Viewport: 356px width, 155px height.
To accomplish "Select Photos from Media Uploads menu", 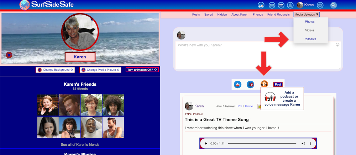I will [310, 22].
